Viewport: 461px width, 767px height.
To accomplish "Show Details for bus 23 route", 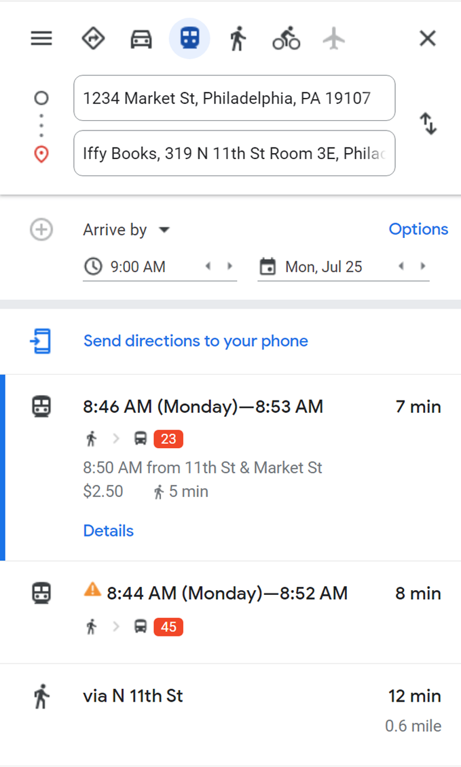I will (x=109, y=530).
